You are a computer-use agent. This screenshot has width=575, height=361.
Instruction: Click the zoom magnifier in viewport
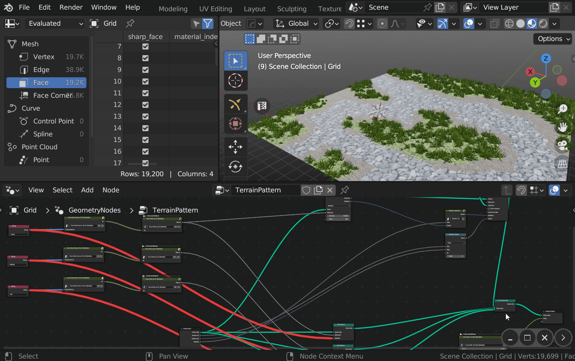[563, 109]
